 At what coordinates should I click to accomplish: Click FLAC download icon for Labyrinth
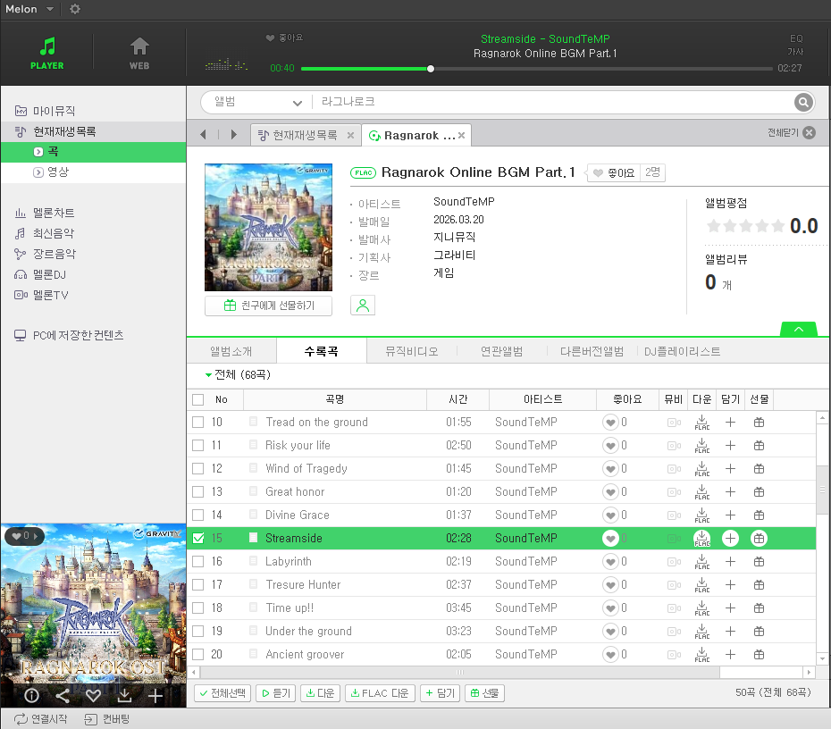702,562
